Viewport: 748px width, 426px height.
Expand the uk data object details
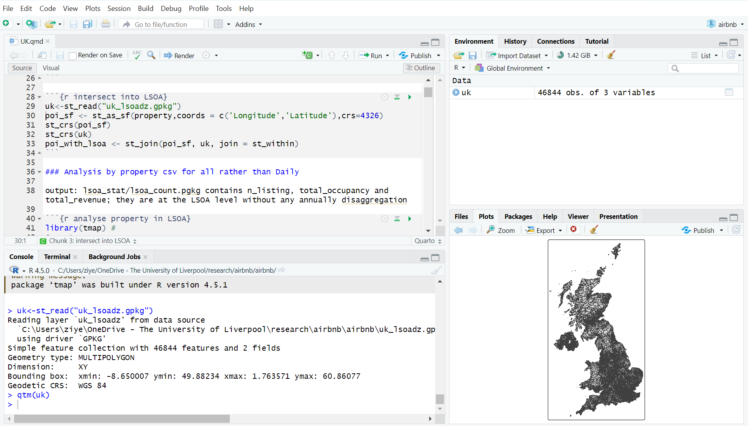(456, 92)
